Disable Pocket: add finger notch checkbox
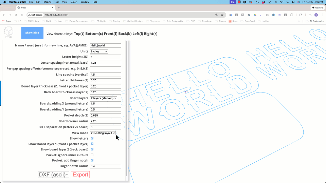Viewport: 326px width, 183px height. tap(92, 160)
